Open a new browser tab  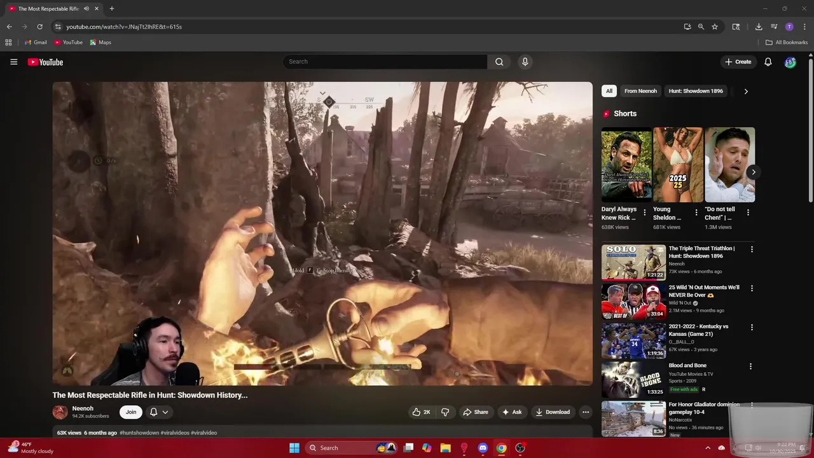111,9
